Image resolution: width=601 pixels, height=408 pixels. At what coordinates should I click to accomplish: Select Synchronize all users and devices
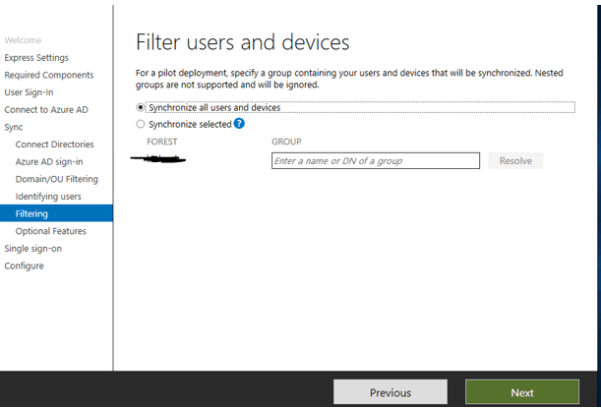tap(141, 107)
